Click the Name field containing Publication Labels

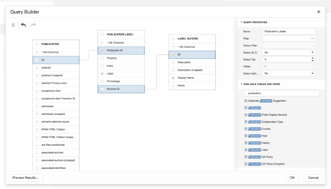(x=289, y=31)
